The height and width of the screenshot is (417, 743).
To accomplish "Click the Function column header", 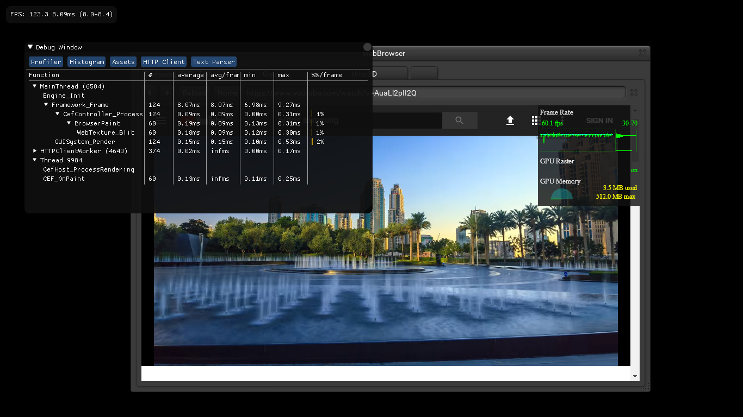I will [x=44, y=75].
